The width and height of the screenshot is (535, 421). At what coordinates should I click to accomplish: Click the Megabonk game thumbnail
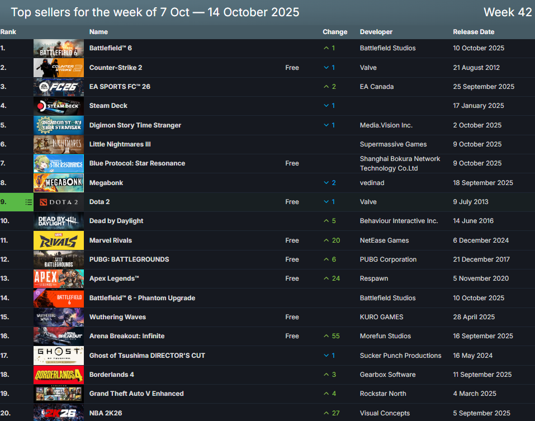pyautogui.click(x=59, y=183)
